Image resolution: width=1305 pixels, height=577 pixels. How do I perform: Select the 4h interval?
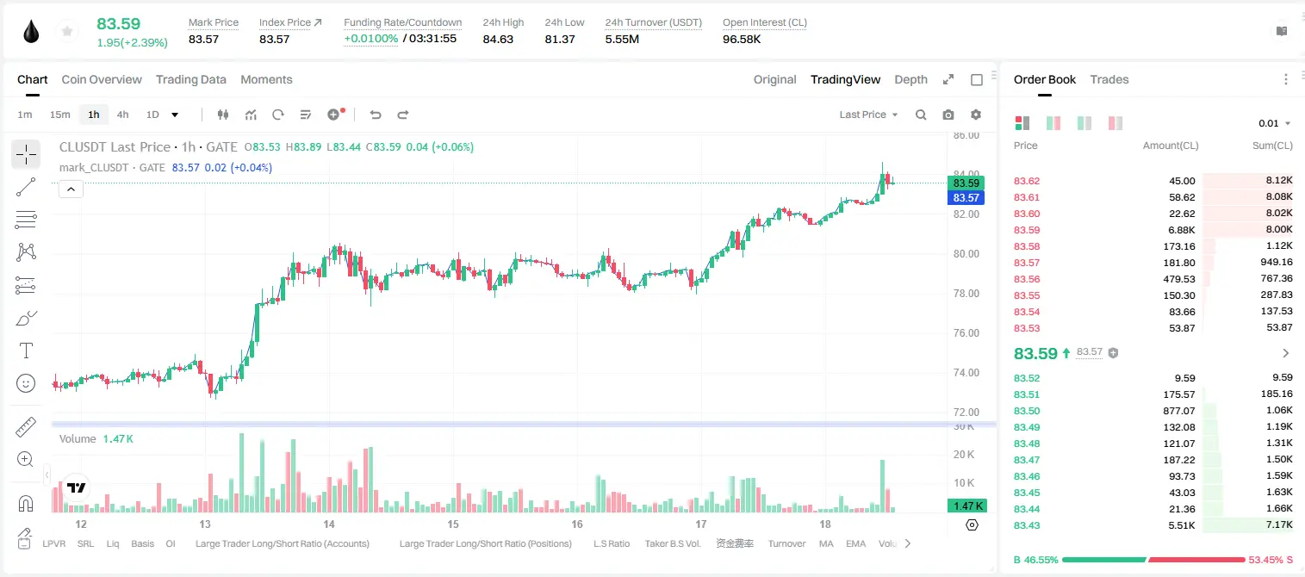coord(123,115)
